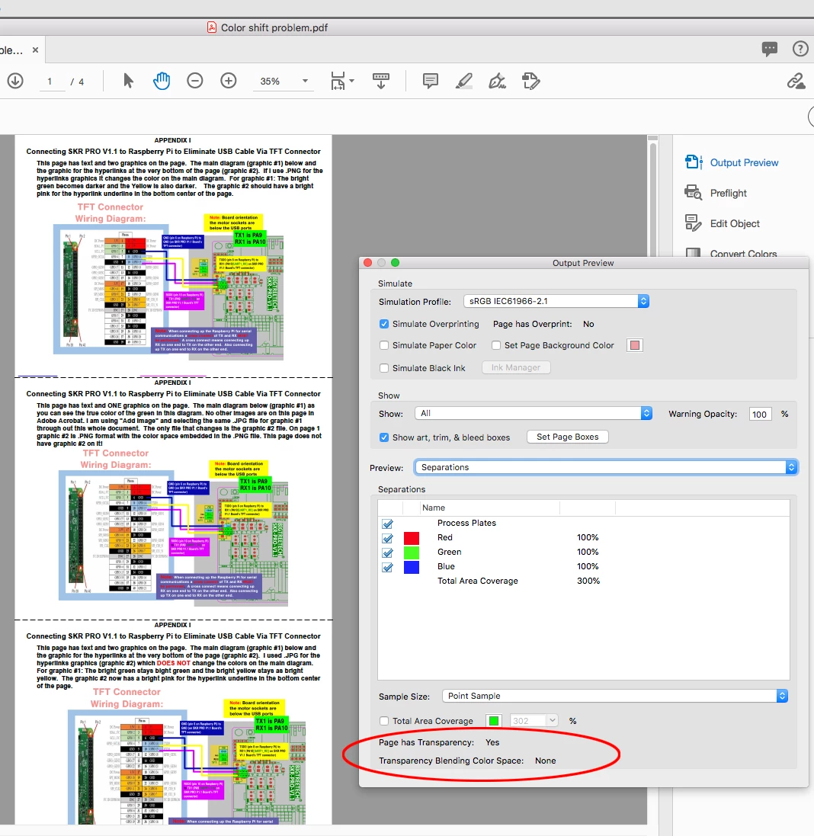Add a sticky note comment
Viewport: 814px width, 836px height.
pos(430,81)
